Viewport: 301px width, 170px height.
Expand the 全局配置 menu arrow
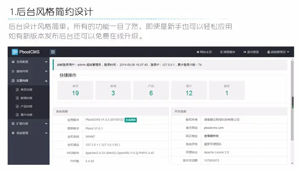46,62
